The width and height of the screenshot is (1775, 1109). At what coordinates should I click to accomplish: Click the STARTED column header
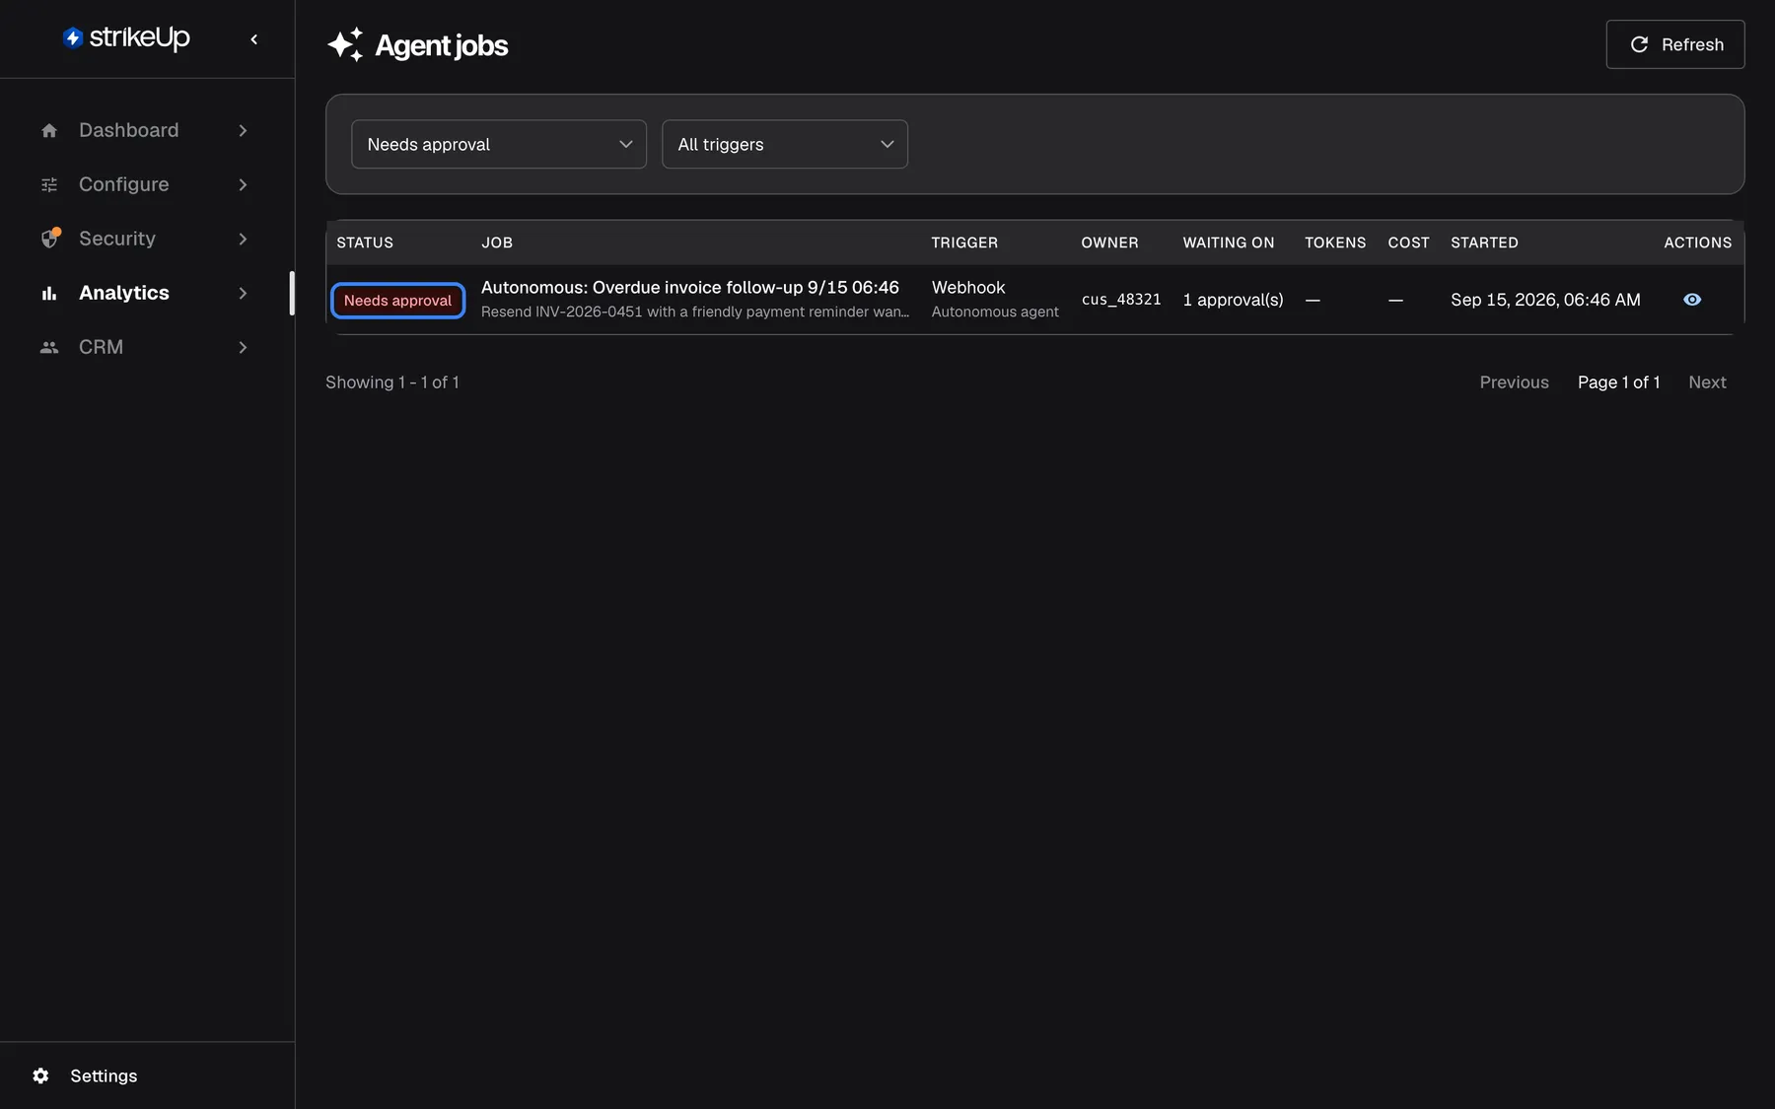(x=1484, y=243)
